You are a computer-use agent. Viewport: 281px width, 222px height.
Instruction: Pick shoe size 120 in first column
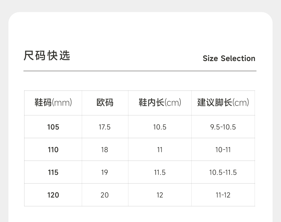tap(53, 195)
